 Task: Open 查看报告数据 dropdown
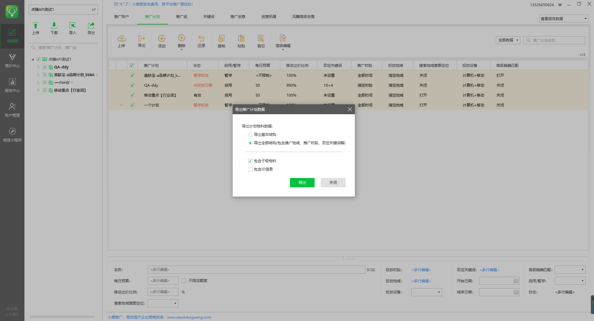click(564, 19)
